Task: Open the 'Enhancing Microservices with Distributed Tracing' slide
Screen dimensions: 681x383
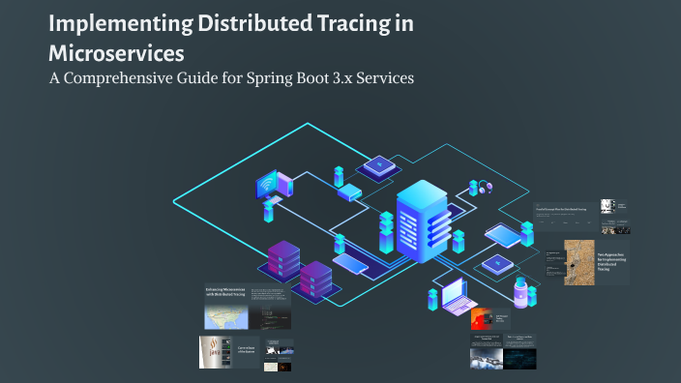Action: pos(248,307)
